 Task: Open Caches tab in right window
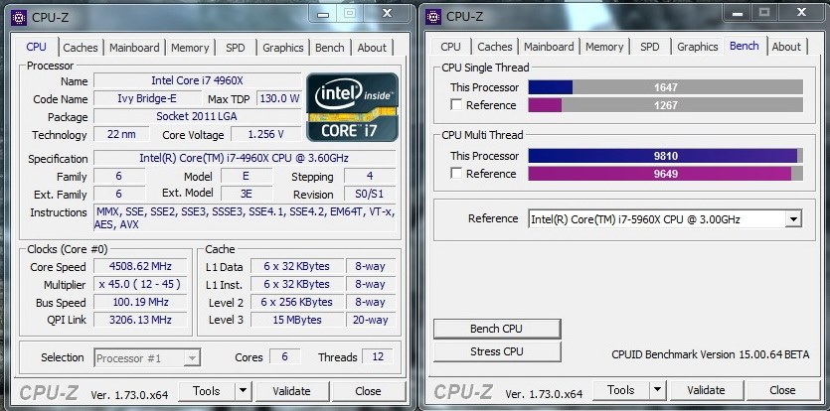click(495, 47)
